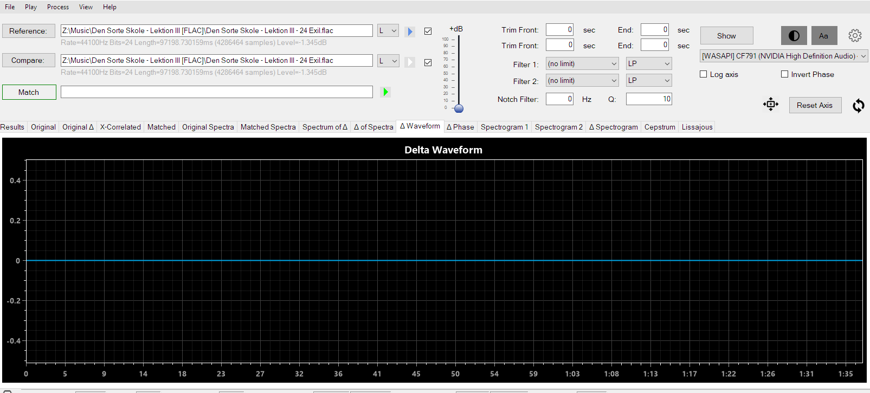Switch to the Cepstrum tab
This screenshot has width=870, height=393.
[660, 127]
